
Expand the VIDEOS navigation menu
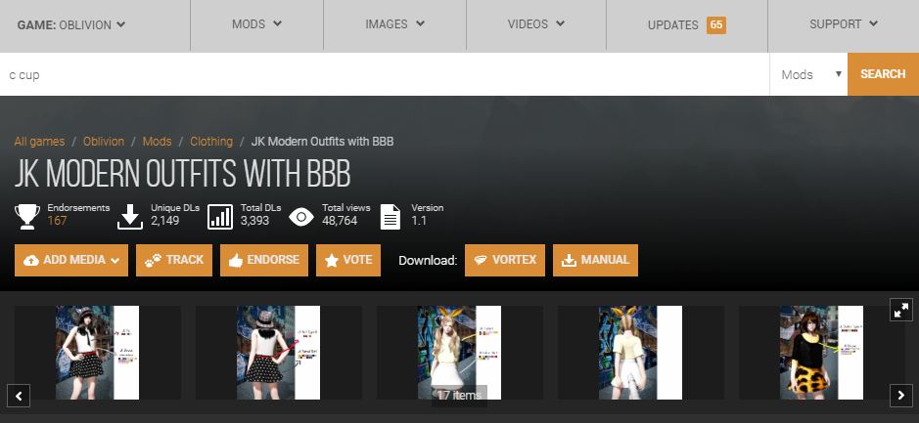point(535,24)
